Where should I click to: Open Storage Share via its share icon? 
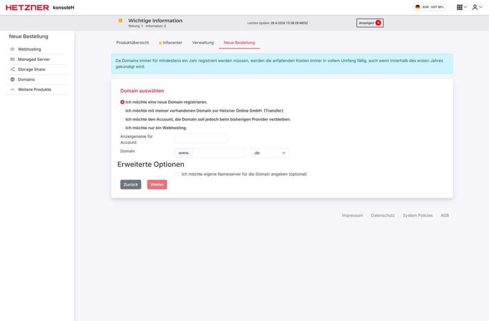coord(12,69)
